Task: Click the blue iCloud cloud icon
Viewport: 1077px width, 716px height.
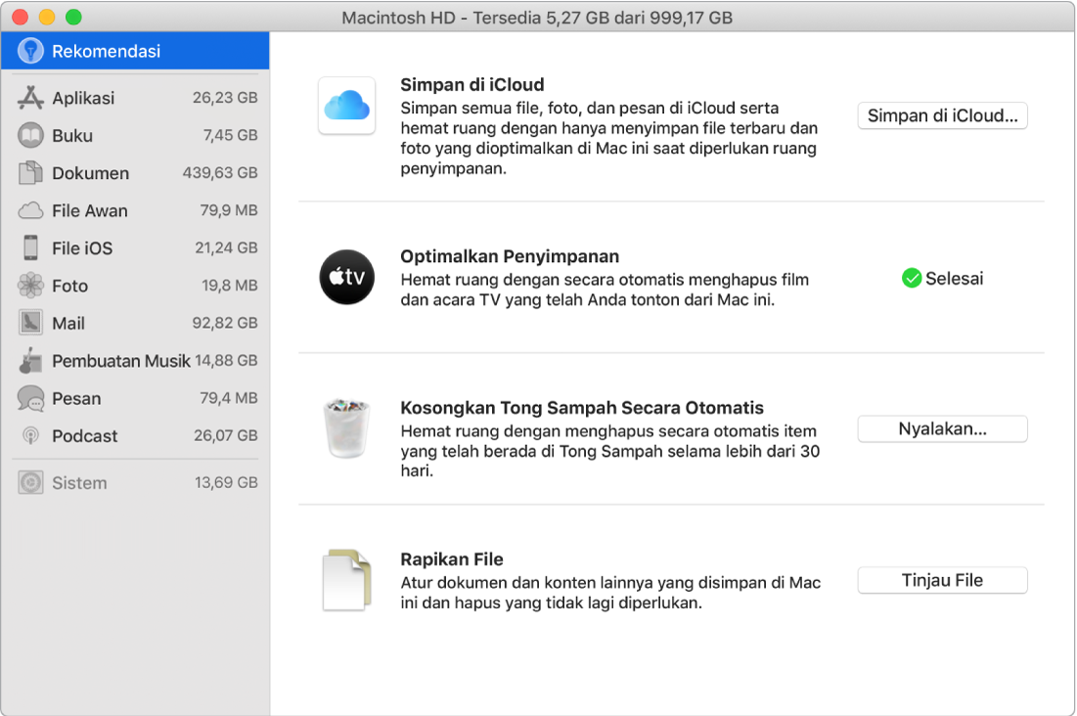Action: pos(347,106)
